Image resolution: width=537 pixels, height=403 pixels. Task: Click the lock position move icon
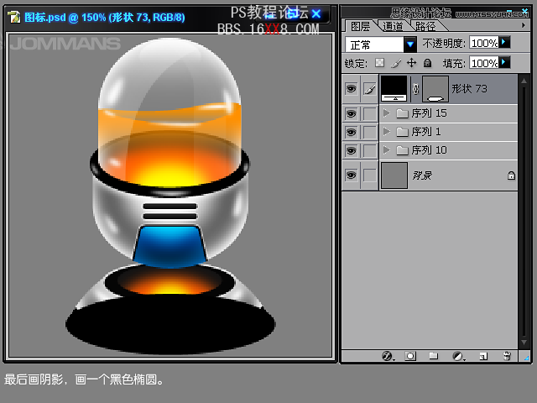[411, 63]
